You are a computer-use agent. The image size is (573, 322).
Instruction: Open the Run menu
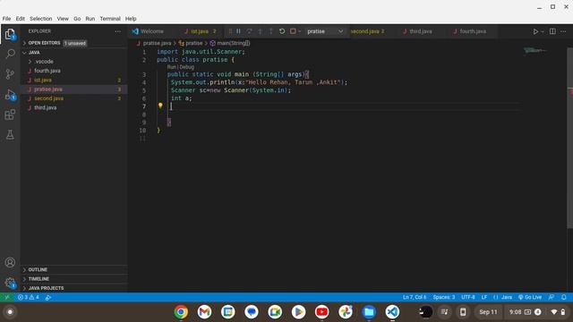click(90, 19)
